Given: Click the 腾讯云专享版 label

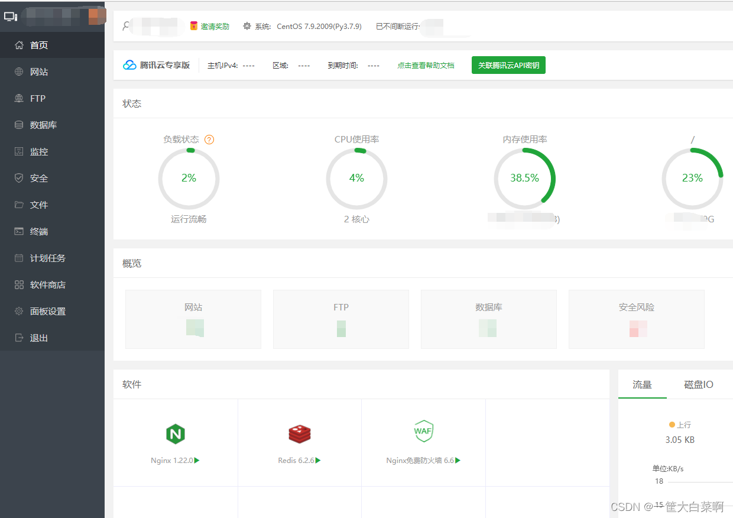Looking at the screenshot, I should point(165,65).
